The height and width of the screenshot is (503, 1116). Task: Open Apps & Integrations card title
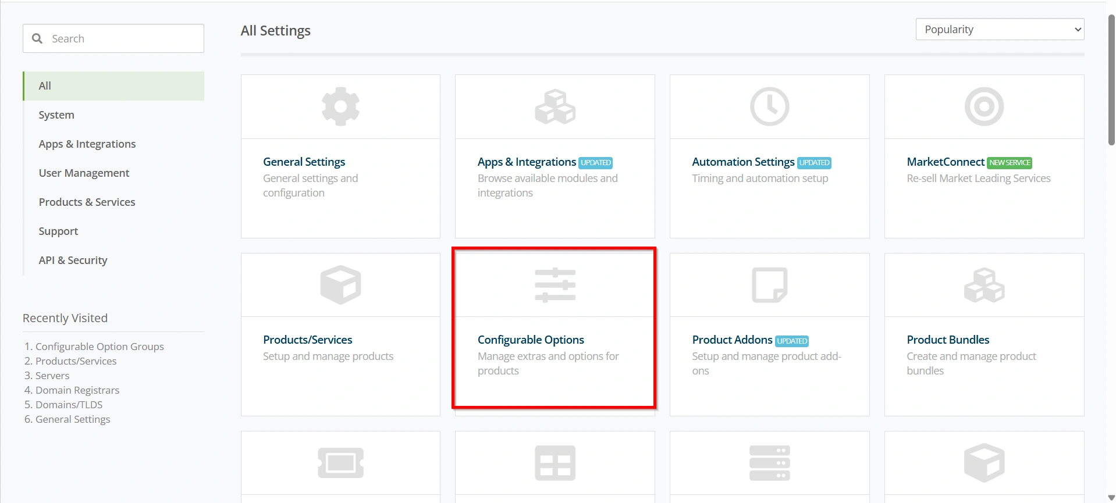tap(527, 162)
